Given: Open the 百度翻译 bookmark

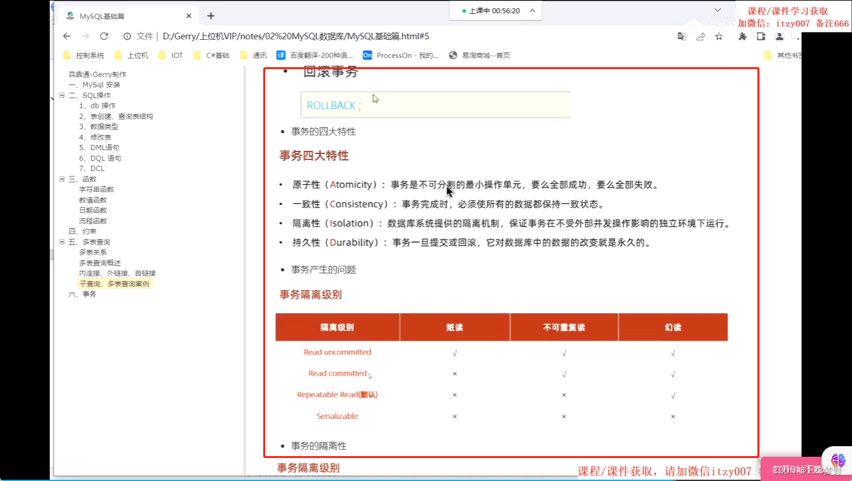Looking at the screenshot, I should pos(317,55).
